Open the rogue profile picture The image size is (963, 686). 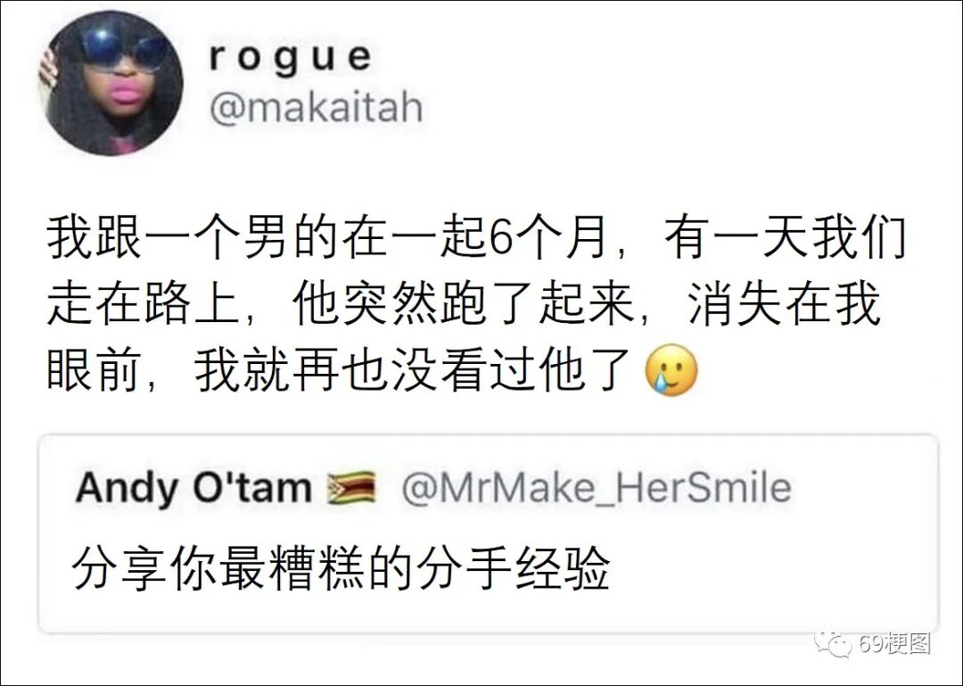click(113, 83)
